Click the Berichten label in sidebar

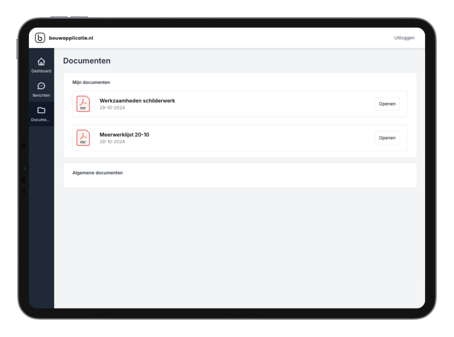pyautogui.click(x=41, y=95)
